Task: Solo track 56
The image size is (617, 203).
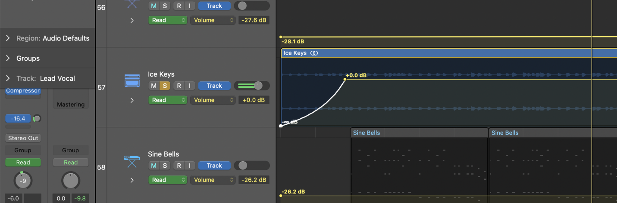Action: pos(164,6)
